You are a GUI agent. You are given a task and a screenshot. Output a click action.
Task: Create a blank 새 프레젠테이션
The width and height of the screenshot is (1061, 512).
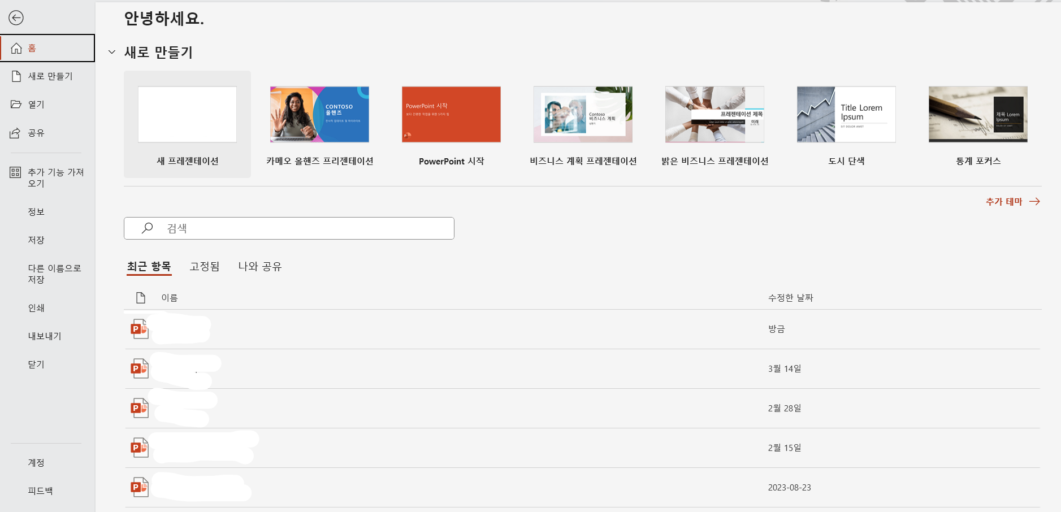[187, 124]
